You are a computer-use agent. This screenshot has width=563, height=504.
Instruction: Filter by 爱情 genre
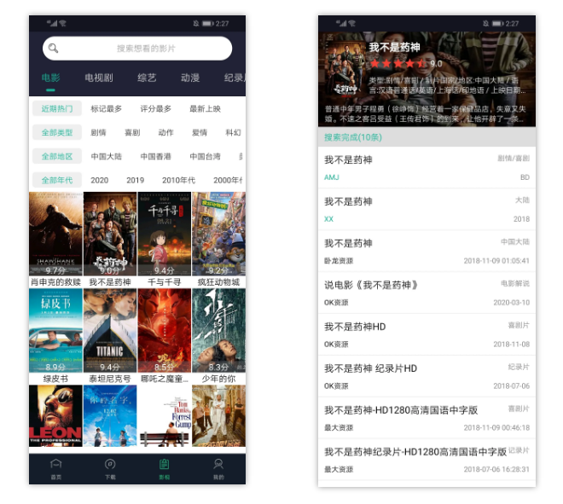pos(200,132)
